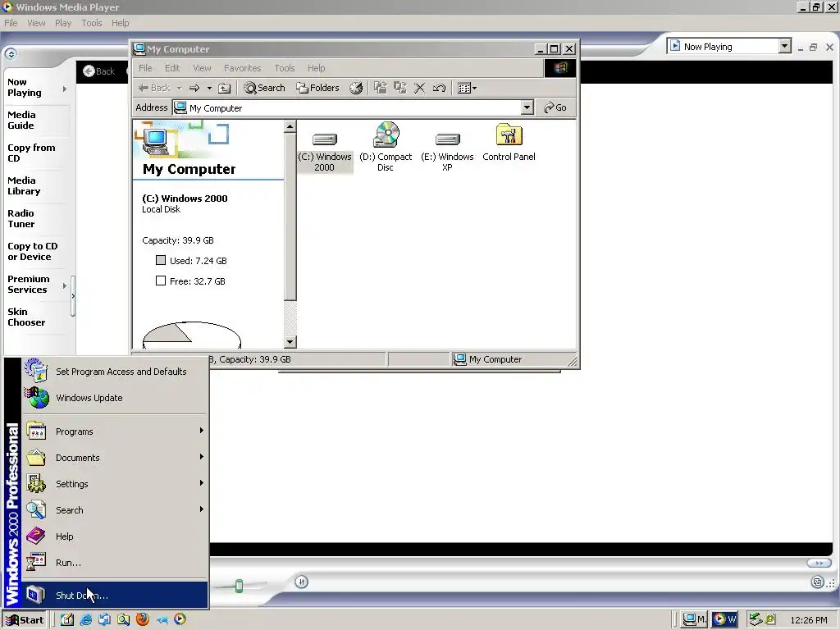Image resolution: width=840 pixels, height=630 pixels.
Task: Click the Folders button in My Computer toolbar
Action: pos(317,88)
